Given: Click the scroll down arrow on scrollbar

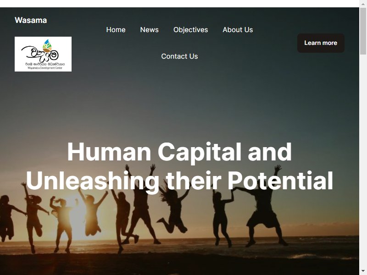Looking at the screenshot, I should (363, 272).
